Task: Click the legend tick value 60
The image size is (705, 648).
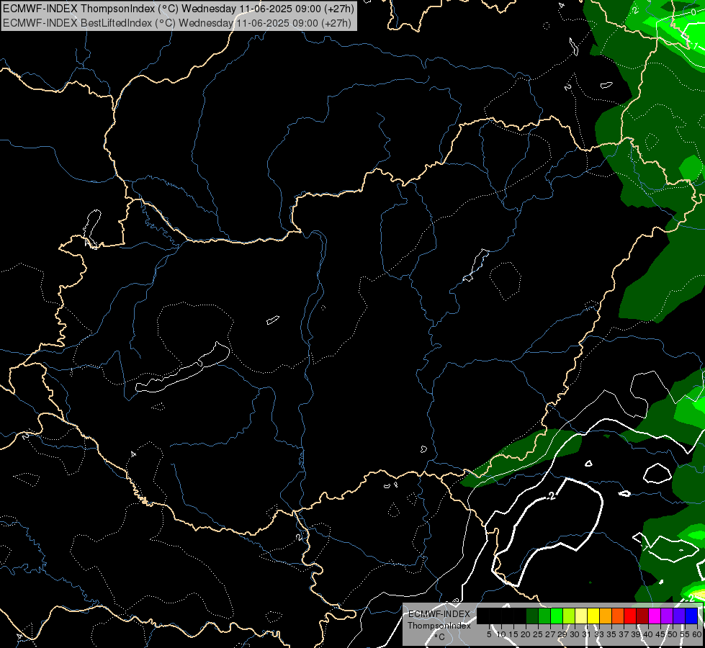Action: point(697,634)
